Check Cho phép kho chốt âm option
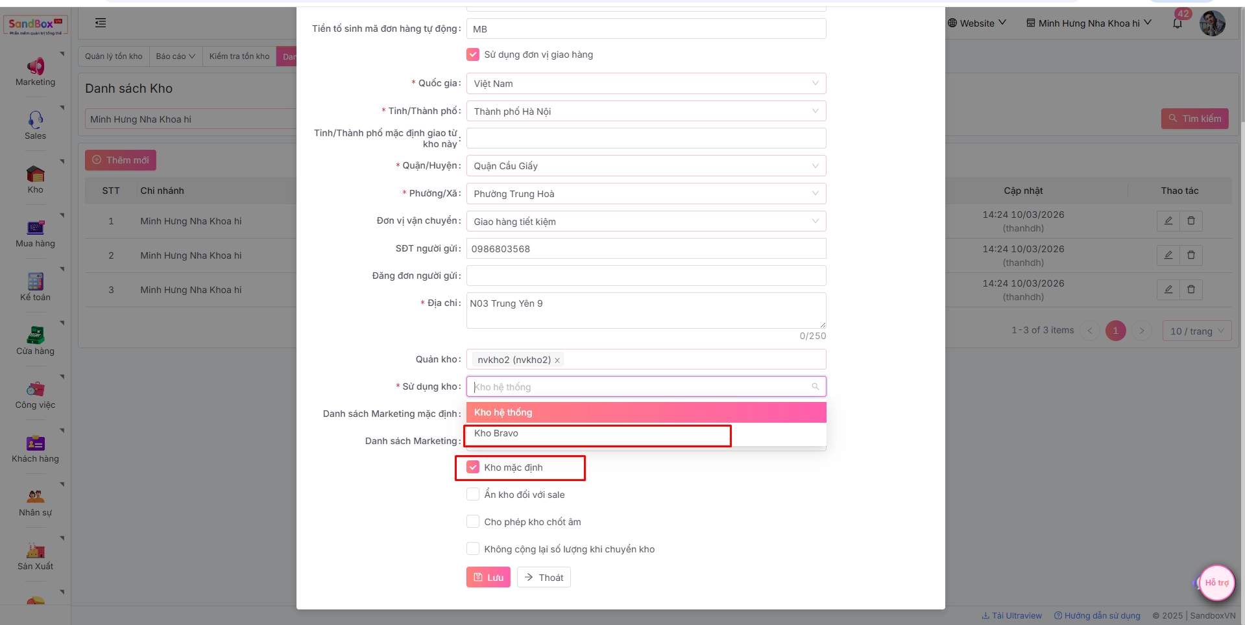 (x=473, y=522)
